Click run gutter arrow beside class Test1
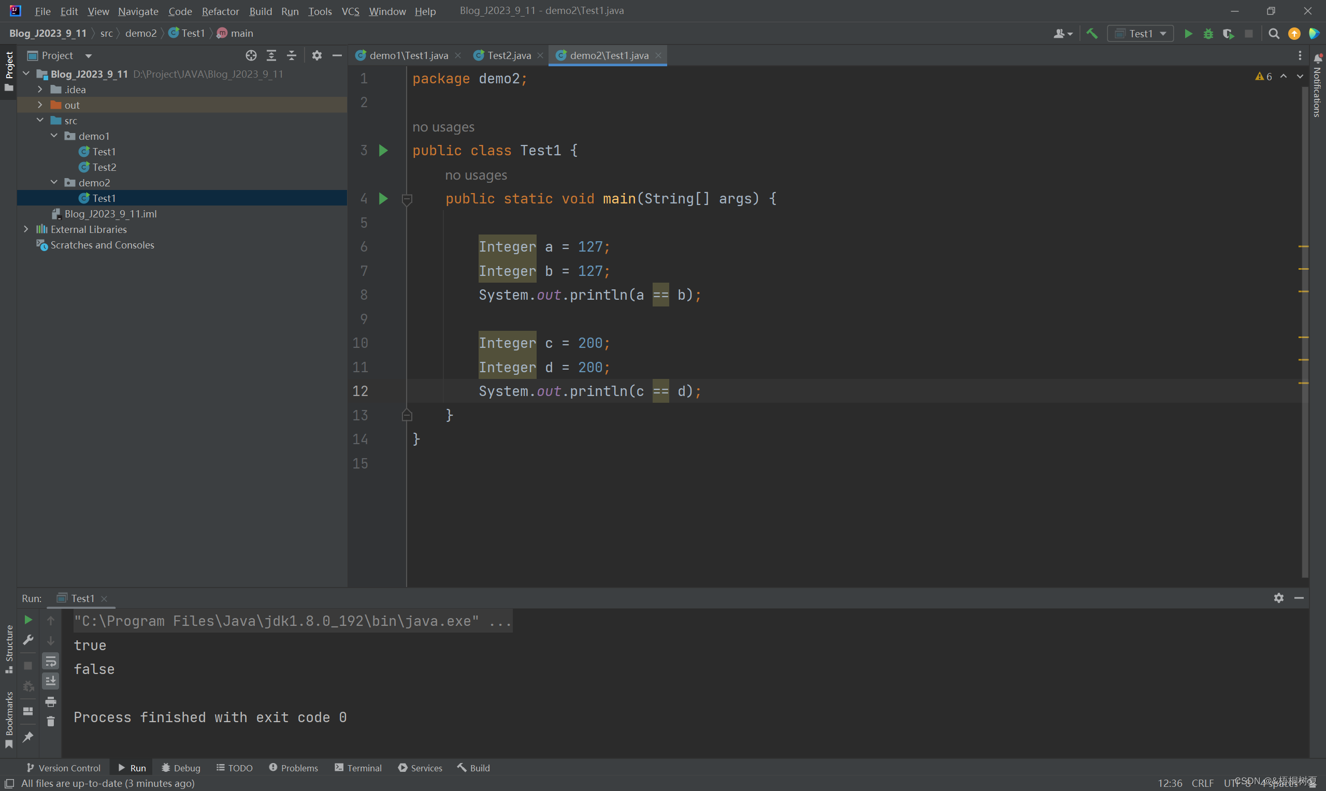The height and width of the screenshot is (791, 1326). tap(383, 150)
